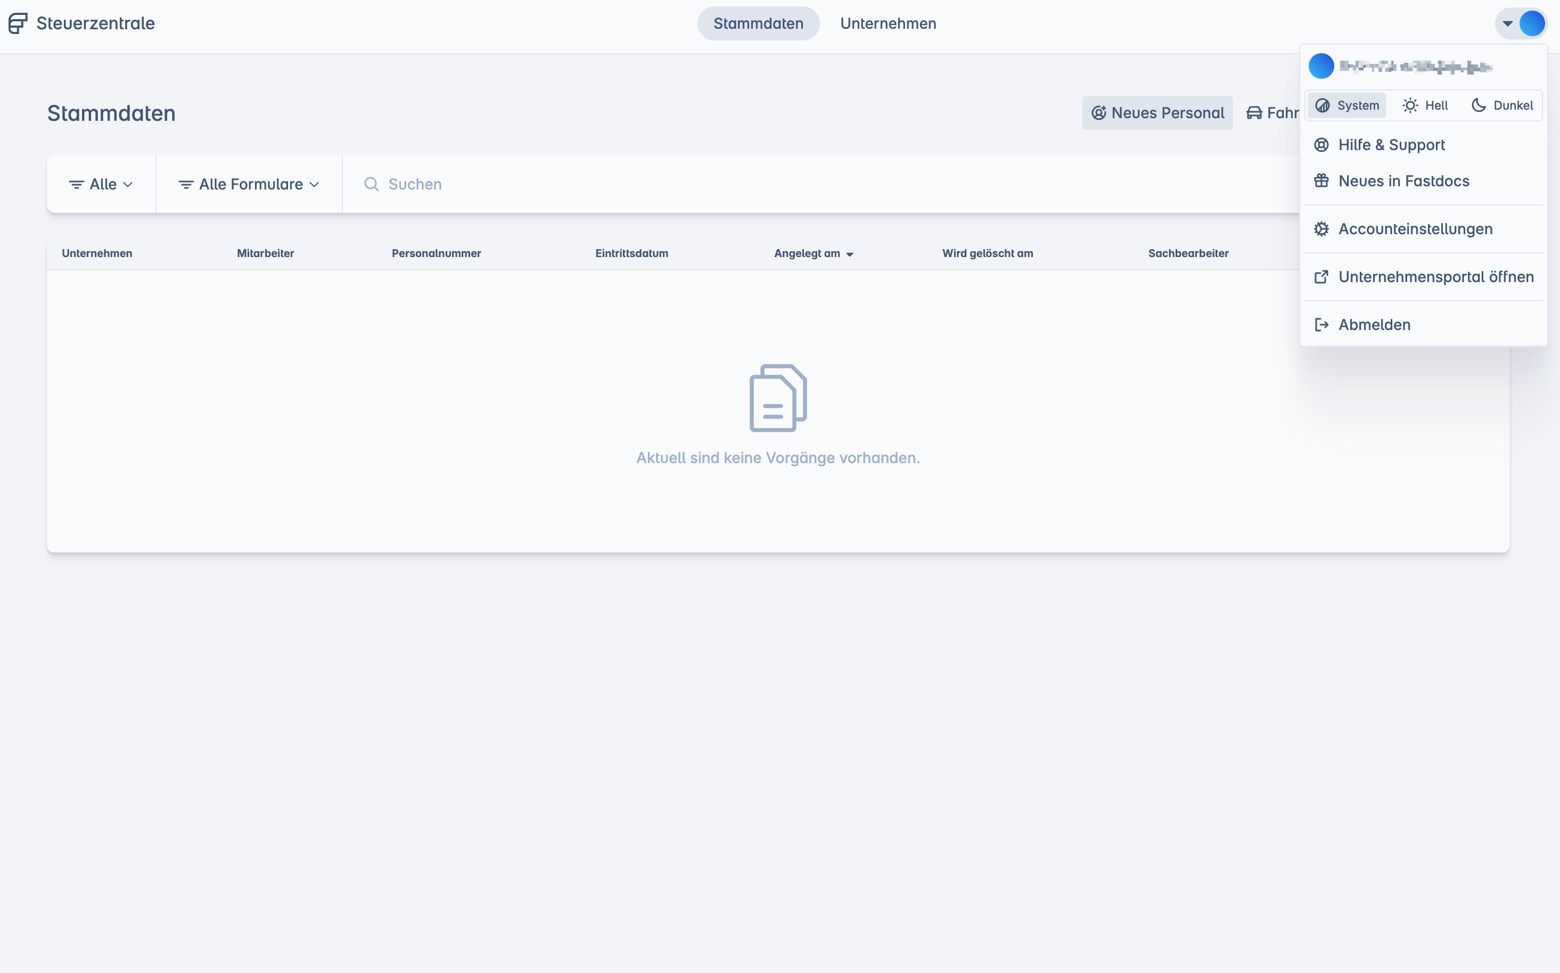Click the search magnifier icon
Screen dimensions: 1560x973
click(371, 184)
